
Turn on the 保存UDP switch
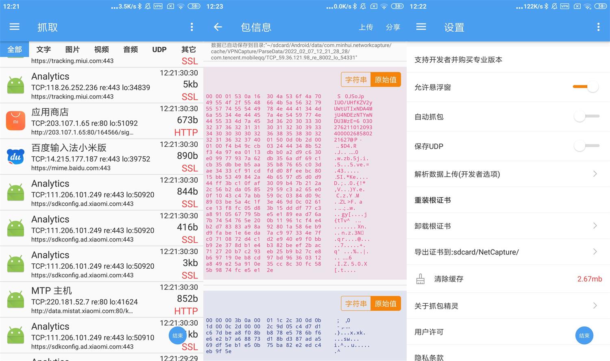pyautogui.click(x=586, y=146)
